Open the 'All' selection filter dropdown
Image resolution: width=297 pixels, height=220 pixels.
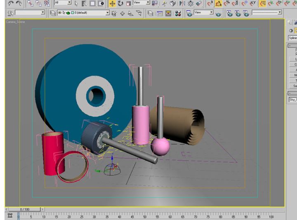click(63, 3)
